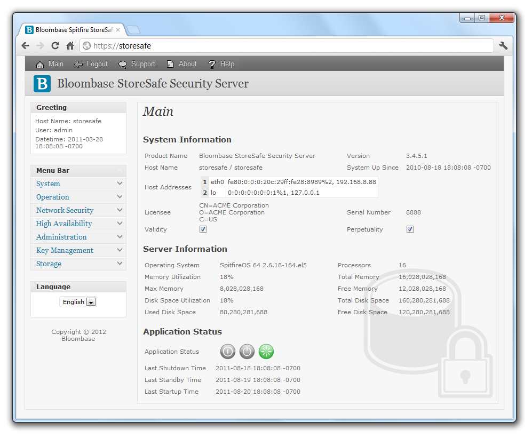Click the Free Disk Space value 120,280,281,688
Image resolution: width=532 pixels, height=438 pixels.
pos(424,312)
